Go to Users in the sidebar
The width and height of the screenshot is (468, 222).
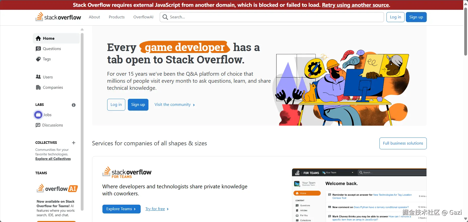(x=56, y=77)
